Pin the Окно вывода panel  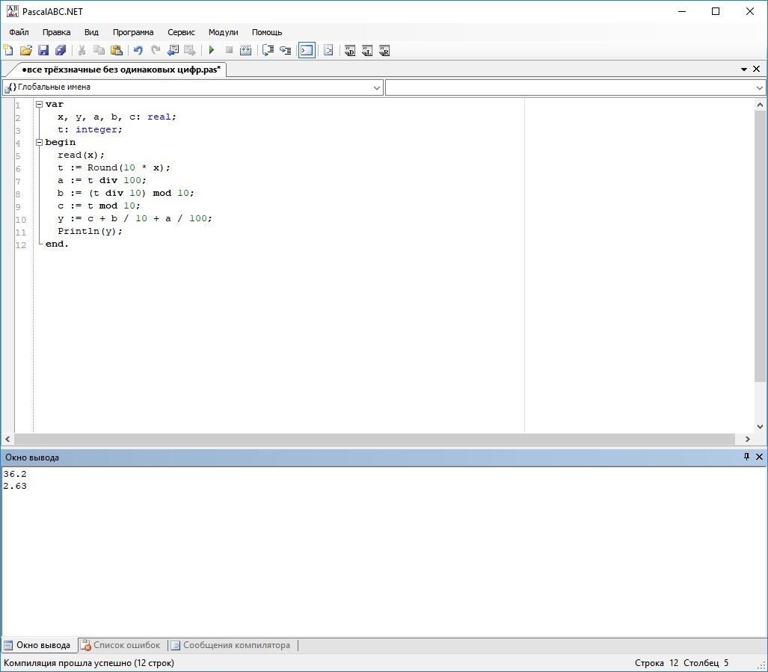coord(746,457)
